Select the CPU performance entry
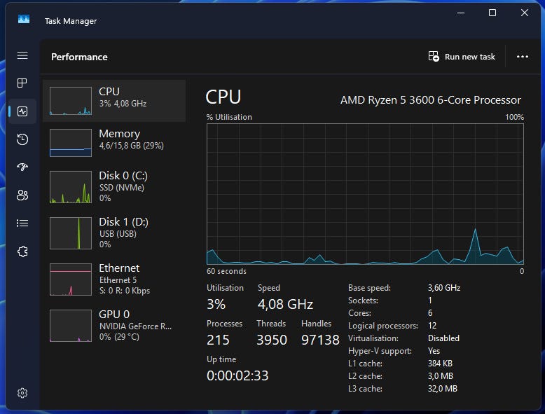This screenshot has width=545, height=414. click(x=114, y=101)
